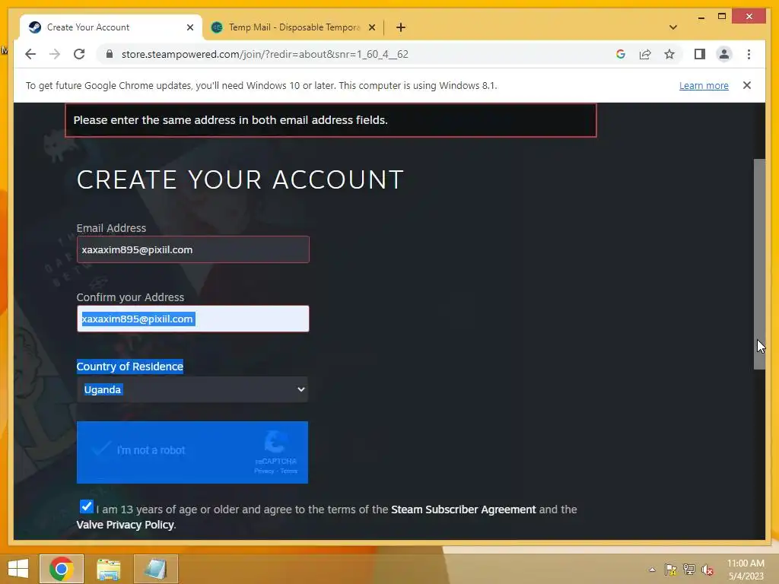Click the address bar URL
Screen dimensions: 779x584
[x=265, y=54]
